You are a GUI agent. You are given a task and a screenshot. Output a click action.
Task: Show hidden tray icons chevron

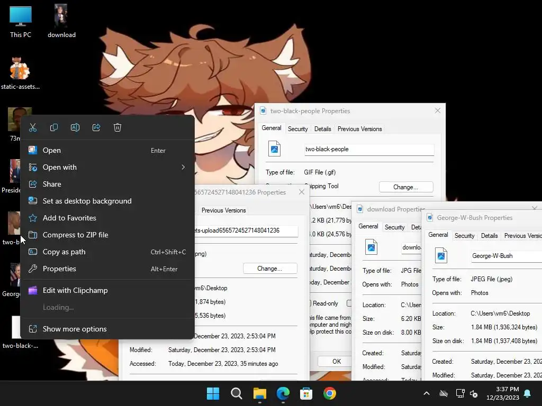point(427,393)
